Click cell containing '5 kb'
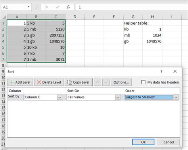 [36, 23]
